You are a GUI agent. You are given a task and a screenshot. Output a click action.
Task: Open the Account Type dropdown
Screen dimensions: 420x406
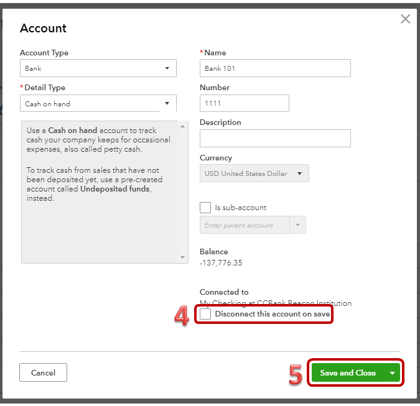click(98, 68)
